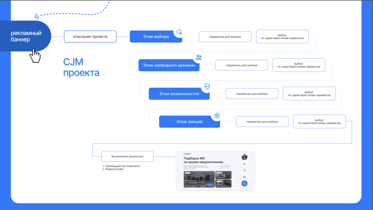
Task: Open the Самолет logo link on the ЖК card
Action: (x=188, y=154)
